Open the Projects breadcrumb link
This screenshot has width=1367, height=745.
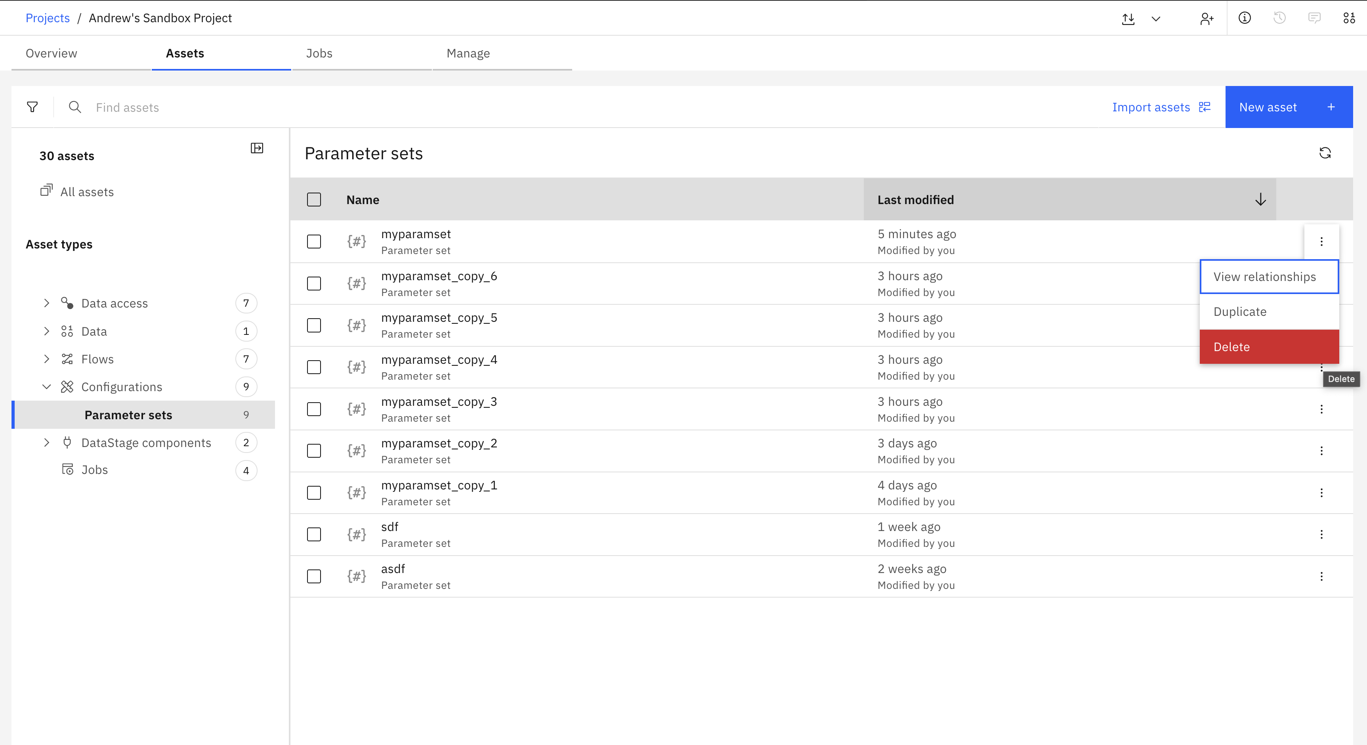(x=48, y=18)
